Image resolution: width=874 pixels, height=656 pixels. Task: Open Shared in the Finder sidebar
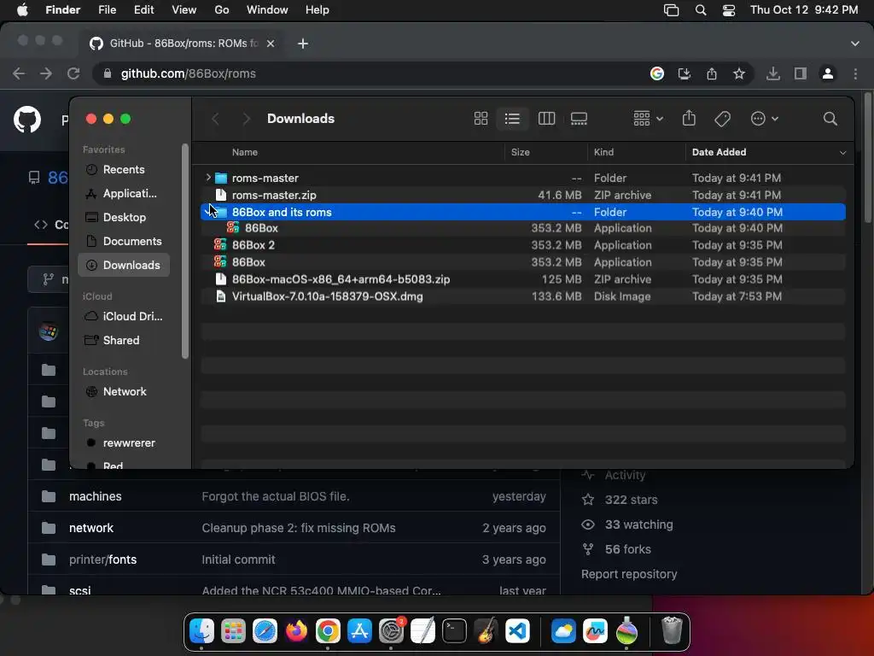pos(123,340)
